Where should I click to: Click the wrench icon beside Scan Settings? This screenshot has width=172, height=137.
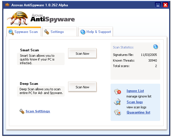[x=22, y=111]
